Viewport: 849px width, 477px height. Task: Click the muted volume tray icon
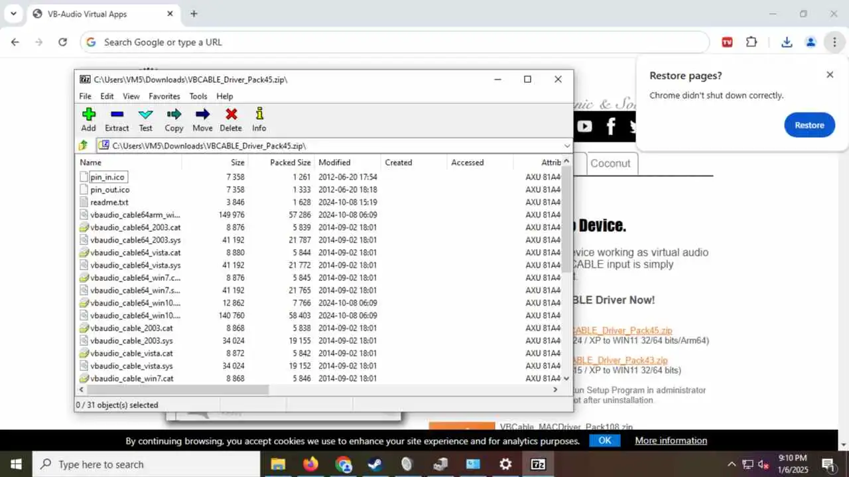coord(763,464)
